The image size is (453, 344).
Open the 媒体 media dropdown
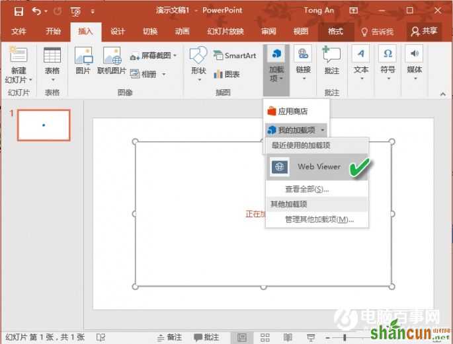[x=415, y=63]
